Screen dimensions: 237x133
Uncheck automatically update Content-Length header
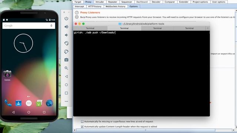click(82, 127)
